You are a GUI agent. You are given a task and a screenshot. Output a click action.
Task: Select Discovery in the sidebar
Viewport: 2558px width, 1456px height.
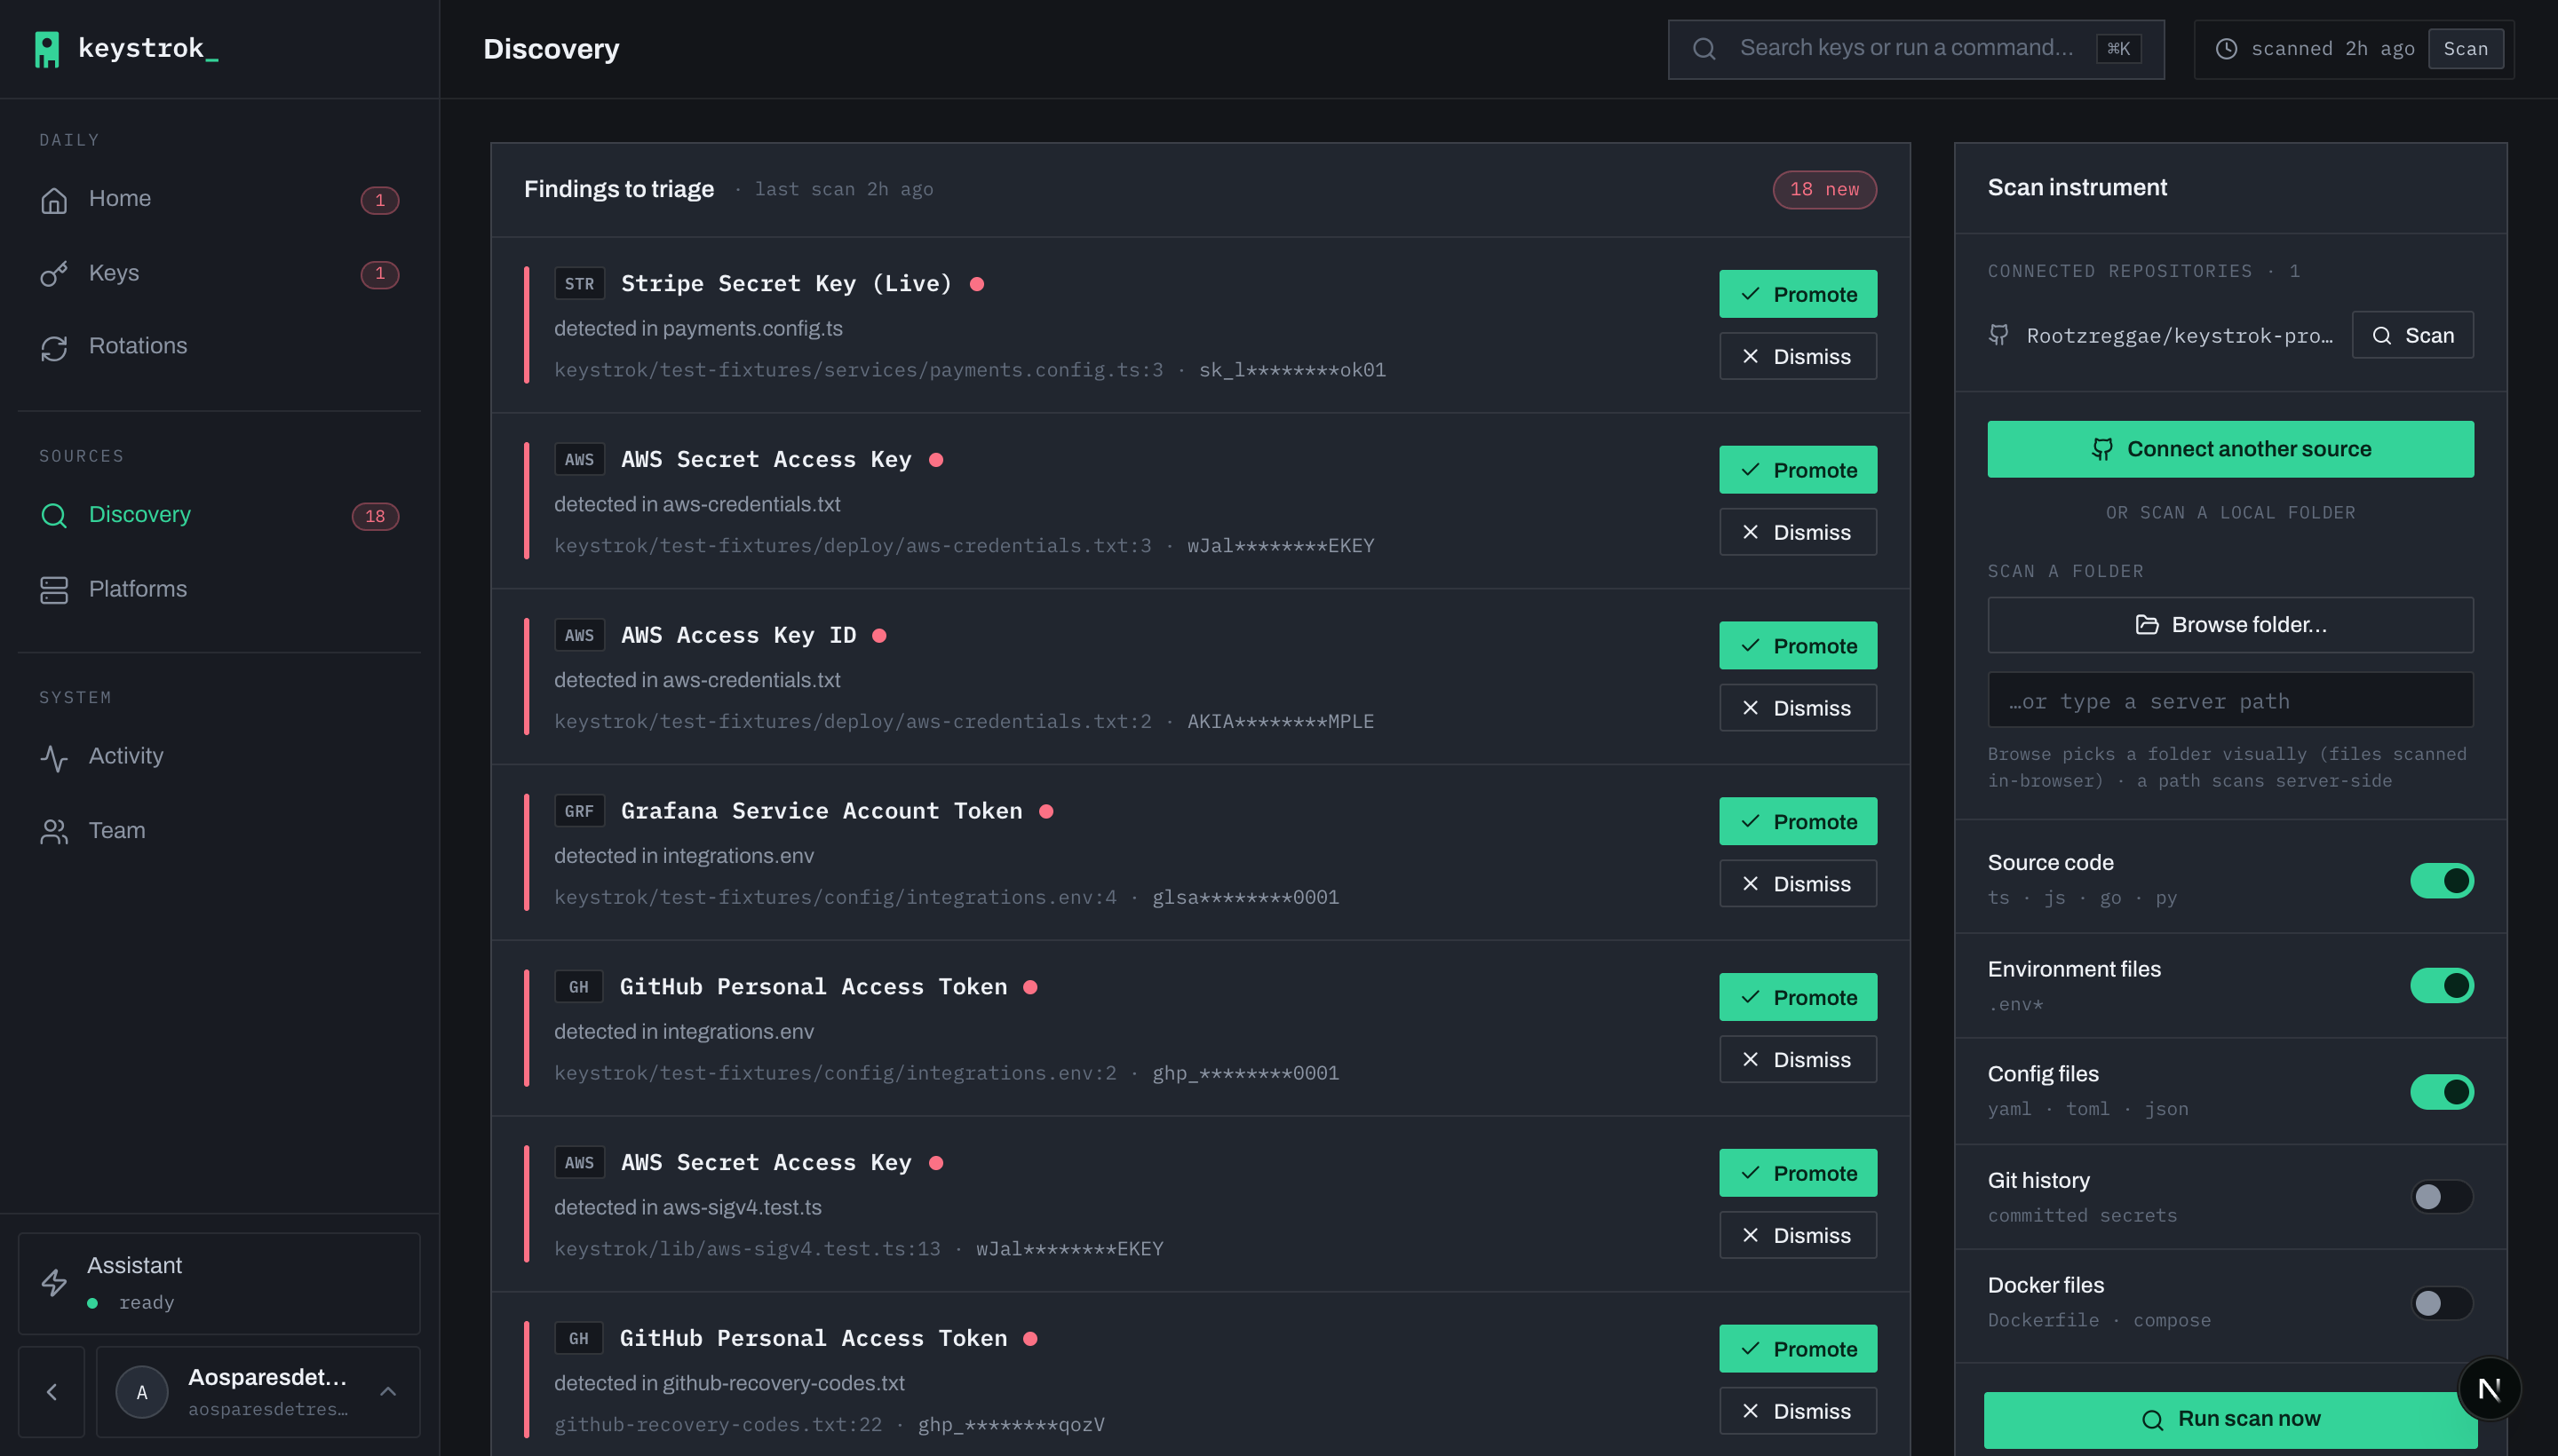pos(219,515)
